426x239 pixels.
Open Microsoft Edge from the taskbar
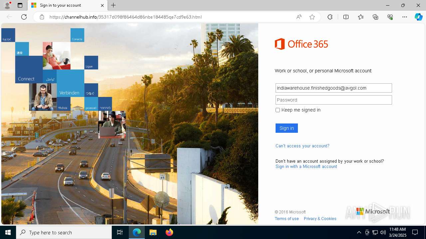(137, 232)
